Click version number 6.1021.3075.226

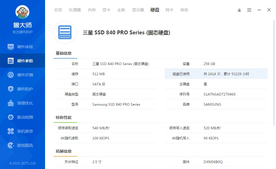tap(23, 163)
